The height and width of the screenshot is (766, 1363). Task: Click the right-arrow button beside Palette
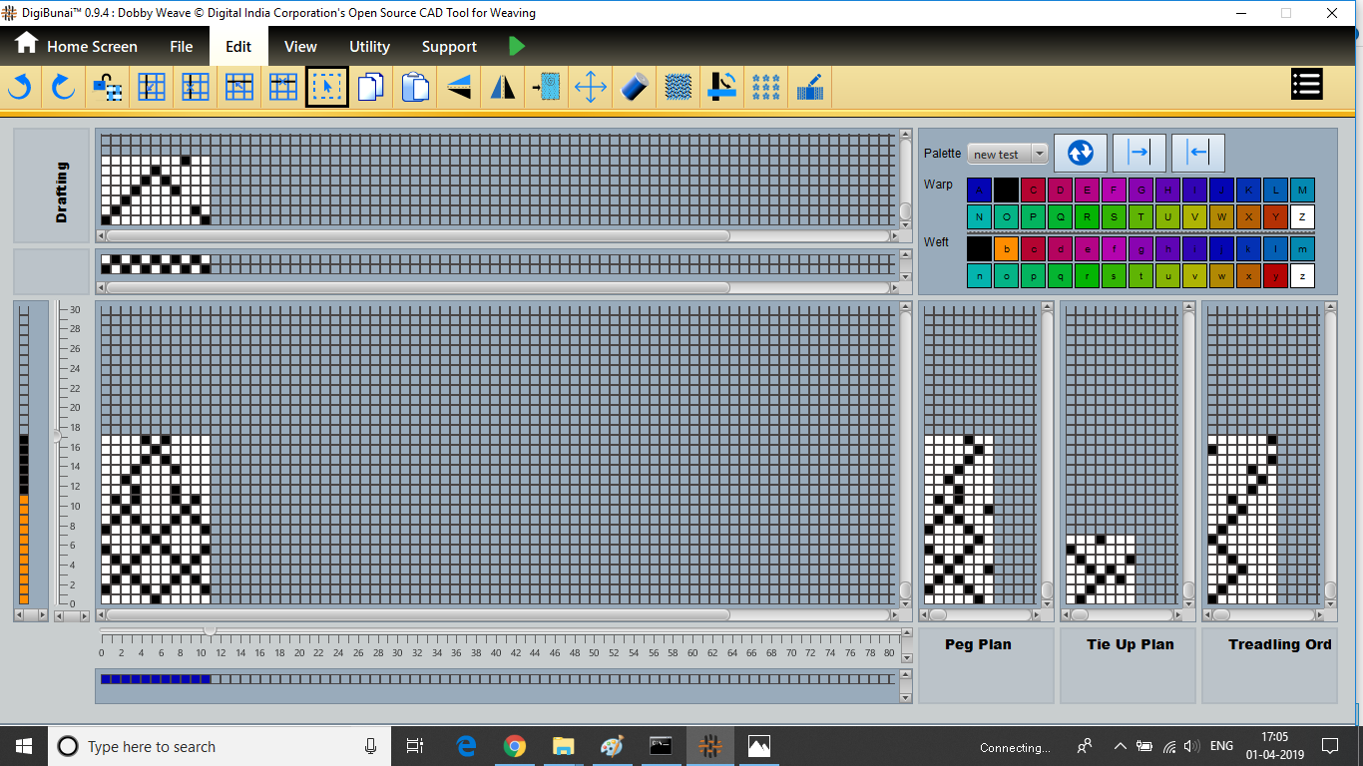pyautogui.click(x=1138, y=153)
